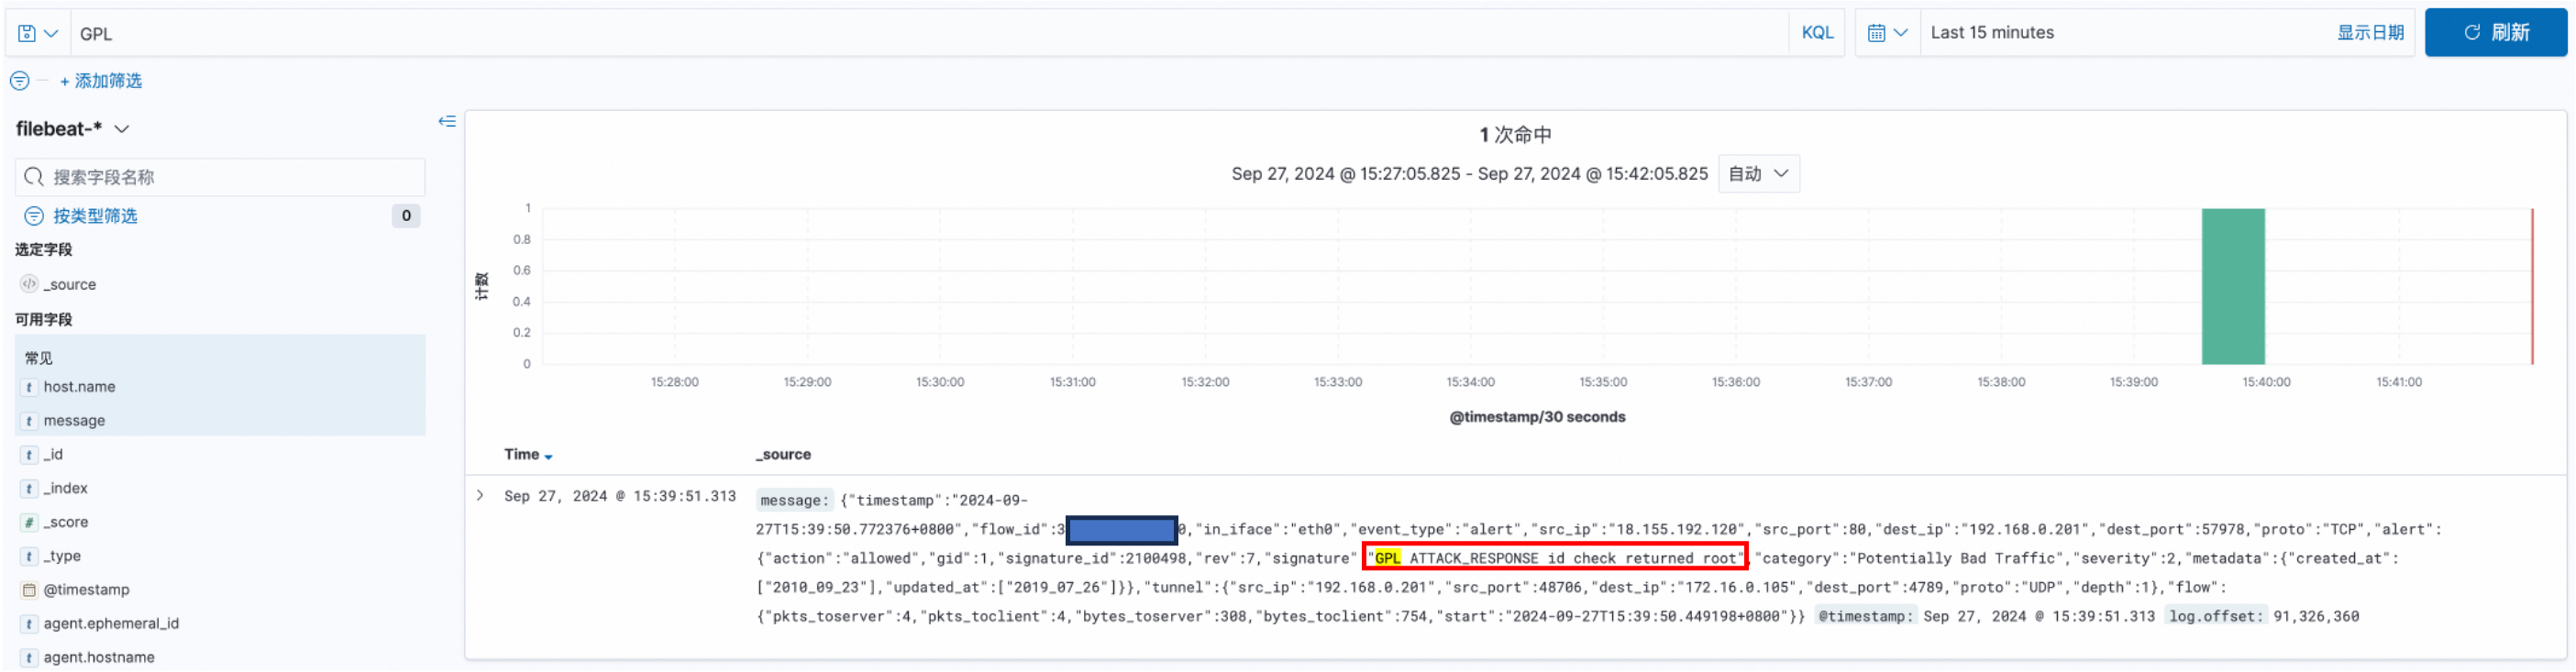Click the 添加筛选 add filter link
Viewport: 2576px width, 672px height.
(101, 81)
